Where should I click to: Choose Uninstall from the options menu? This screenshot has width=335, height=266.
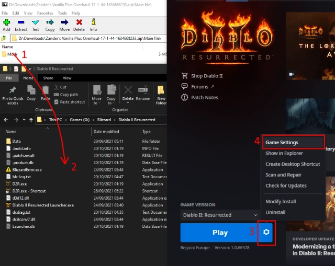(x=275, y=212)
